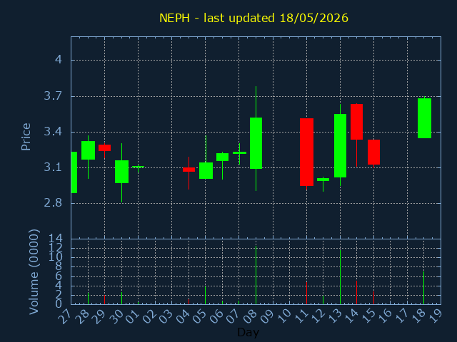The height and width of the screenshot is (342, 457).
Task: Click the volume axis tick label 0
Action: tap(59, 304)
